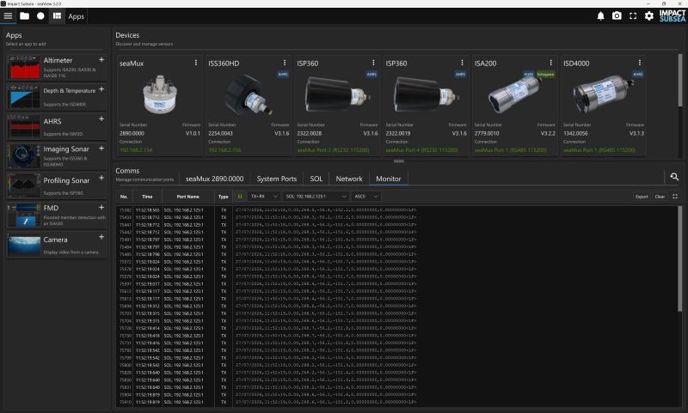Click ISA200 seaMux Port 1 connection
688x413 pixels.
pyautogui.click(x=511, y=150)
